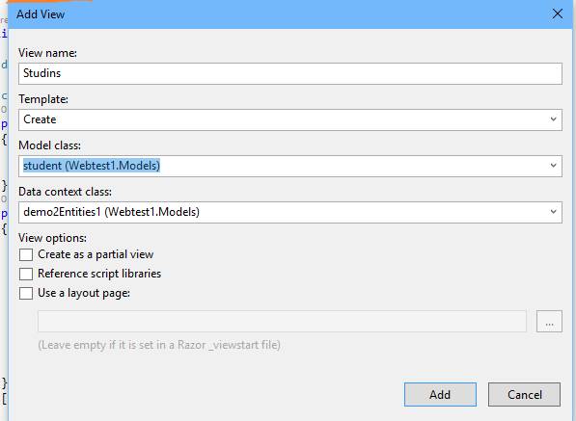This screenshot has height=421, width=576.
Task: Click the Create as a partial view label
Action: point(96,254)
